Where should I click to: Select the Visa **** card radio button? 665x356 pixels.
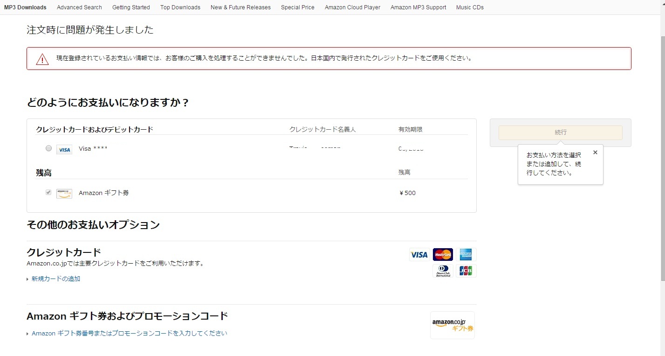tap(48, 148)
